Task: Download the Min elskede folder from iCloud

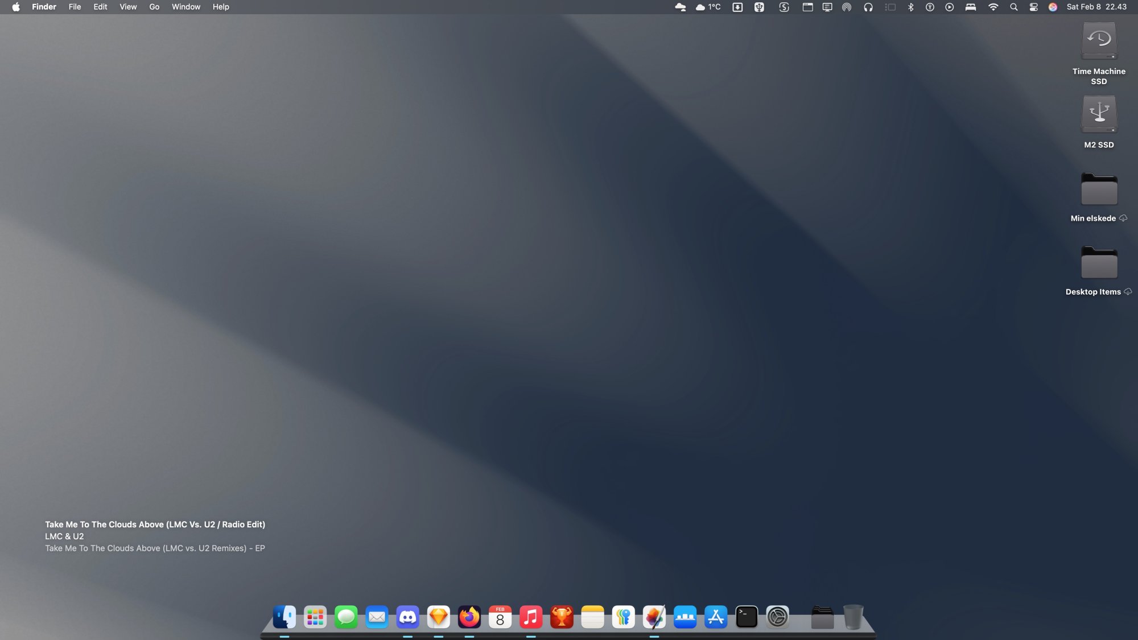Action: pos(1123,218)
